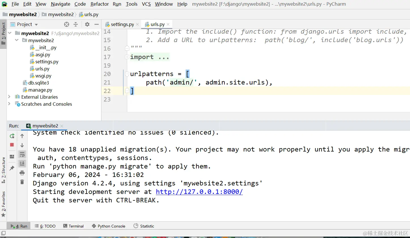The width and height of the screenshot is (410, 238).
Task: Restore layout icon in Run toolbar
Action: 12,156
